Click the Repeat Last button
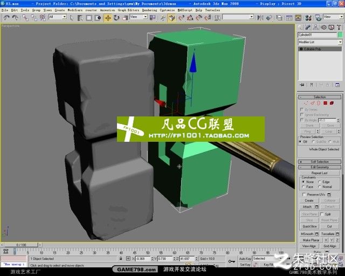The width and height of the screenshot is (345, 276). coord(320,173)
